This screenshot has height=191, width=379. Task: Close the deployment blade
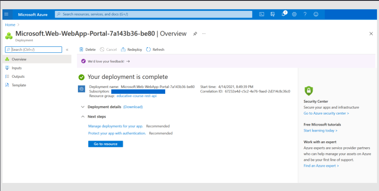click(x=371, y=34)
